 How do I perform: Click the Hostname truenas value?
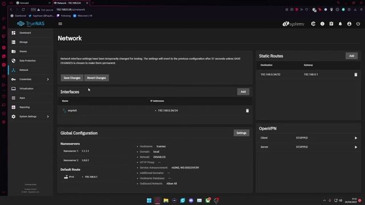[161, 146]
